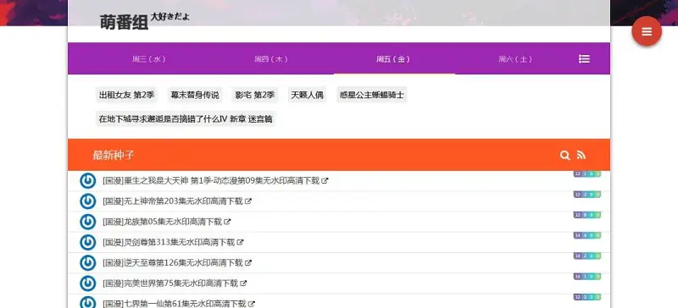Click the power icon beside 无上神帝第203集
The width and height of the screenshot is (678, 308).
[88, 201]
